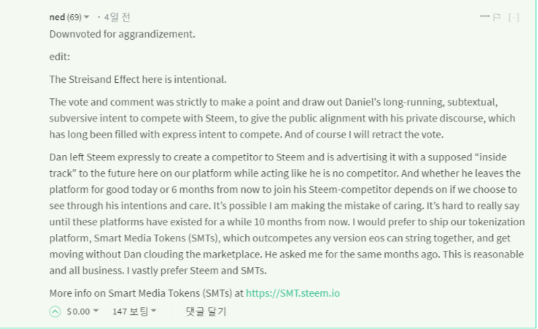
Task: Click 'The Streisand Effect here is intentional.' sentence
Action: (137, 80)
